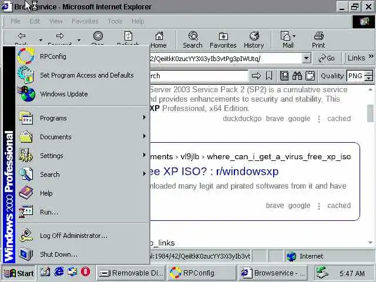Open the Edit menu
This screenshot has height=282, width=376.
(x=35, y=21)
